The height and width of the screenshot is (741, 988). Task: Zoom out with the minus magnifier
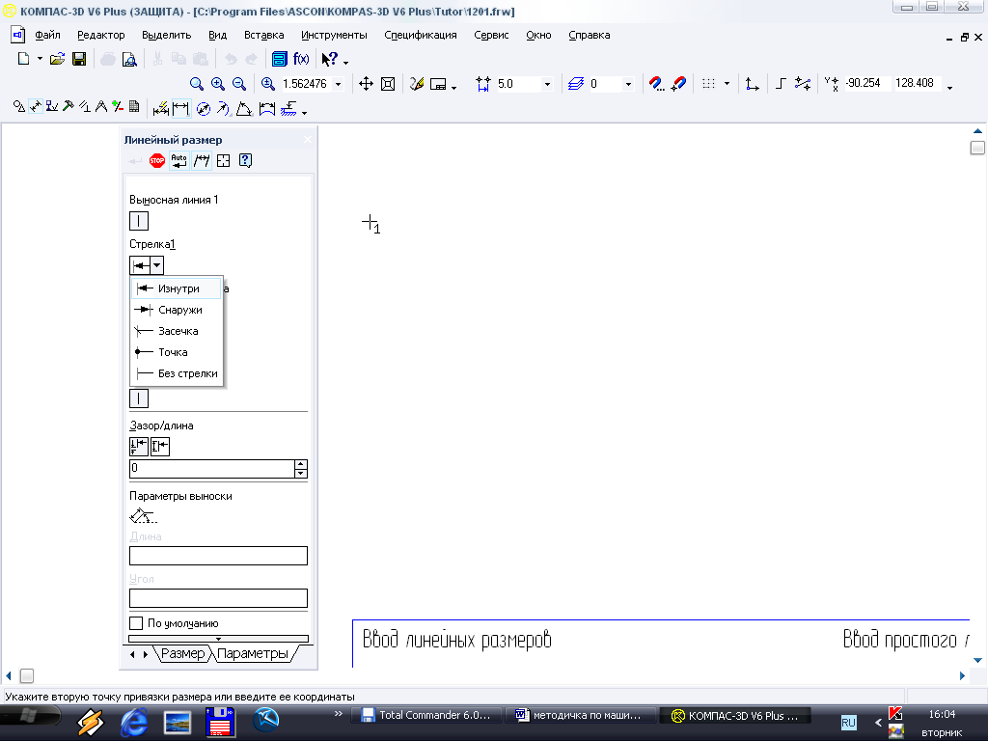239,84
